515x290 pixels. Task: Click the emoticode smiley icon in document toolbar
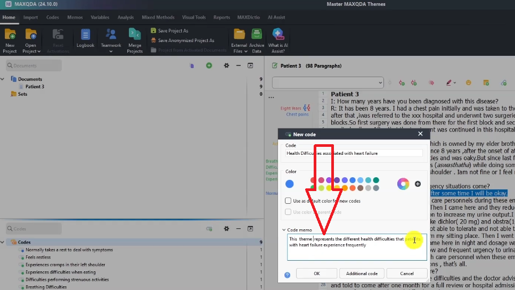[x=469, y=82]
